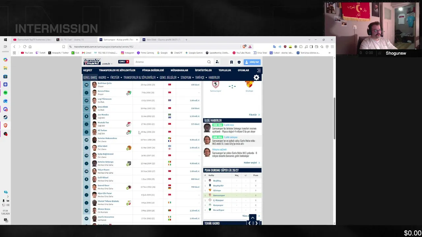Viewport: 422px width, 237px height.
Task: Open the ChatGPT bookmark
Action: pyautogui.click(x=176, y=53)
